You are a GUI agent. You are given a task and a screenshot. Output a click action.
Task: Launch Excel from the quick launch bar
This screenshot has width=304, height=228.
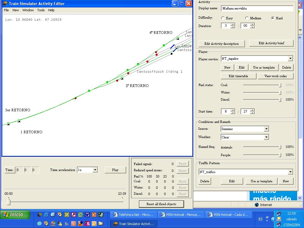pyautogui.click(x=80, y=215)
